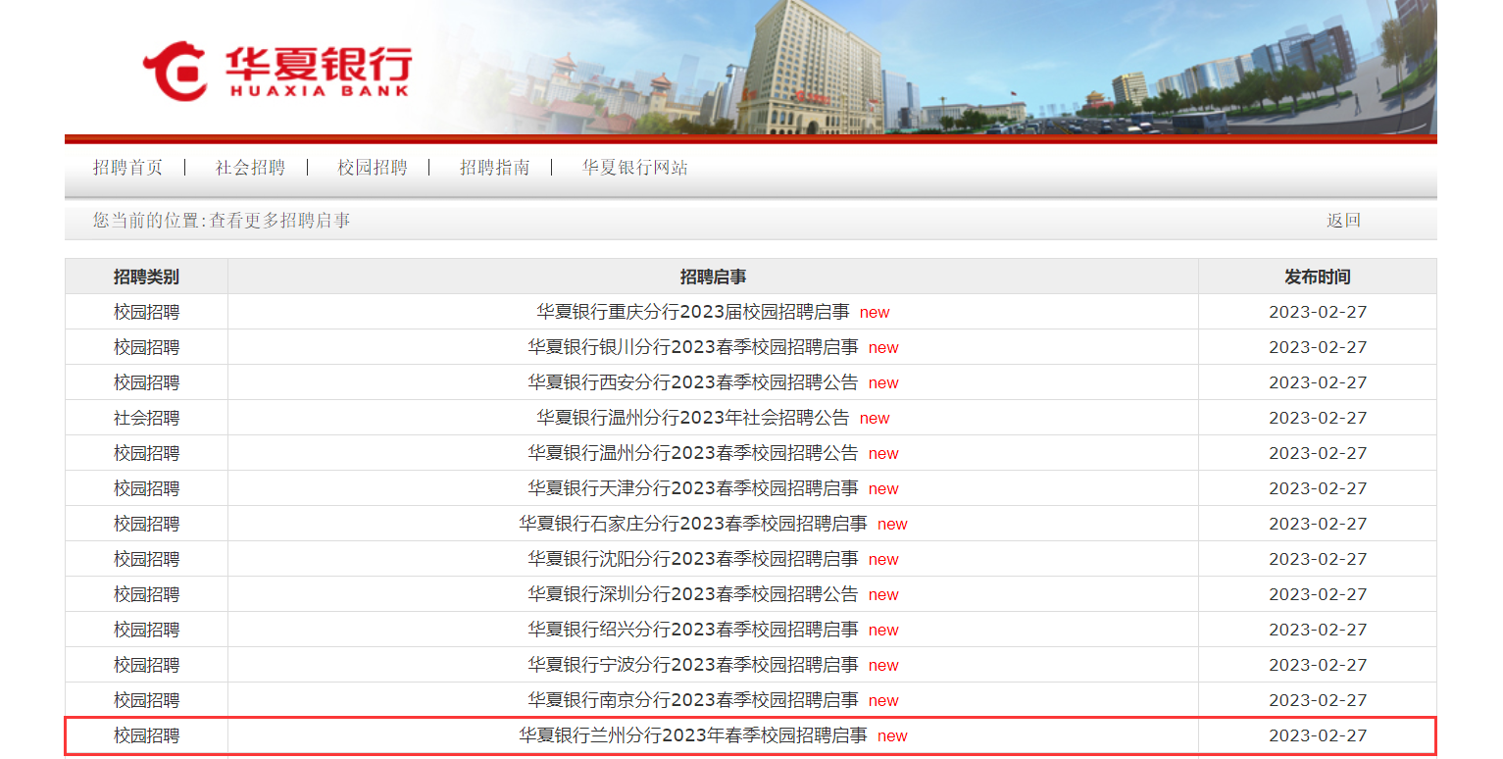1503x759 pixels.
Task: Open the 招聘首页 menu item
Action: 127,168
